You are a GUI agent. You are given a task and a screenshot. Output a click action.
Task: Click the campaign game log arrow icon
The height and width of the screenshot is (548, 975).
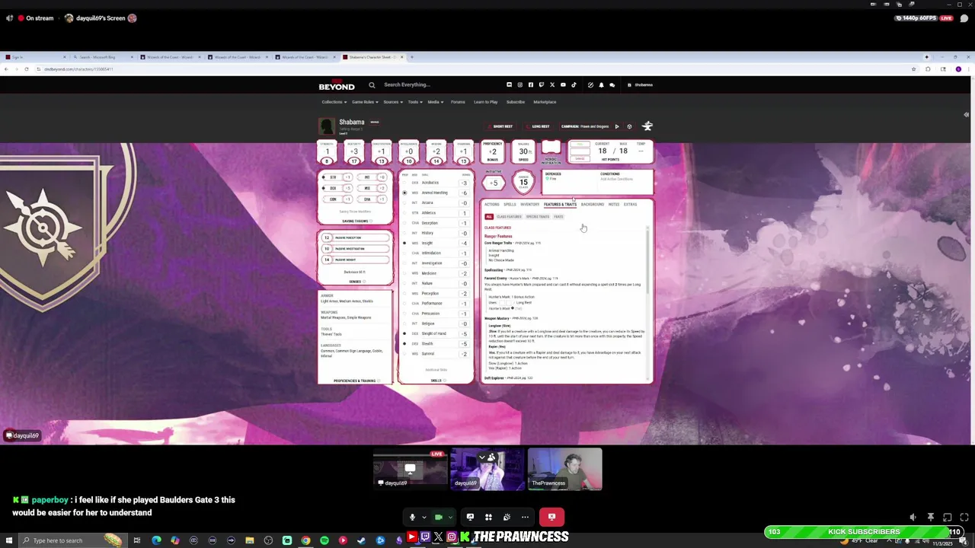[x=617, y=126]
